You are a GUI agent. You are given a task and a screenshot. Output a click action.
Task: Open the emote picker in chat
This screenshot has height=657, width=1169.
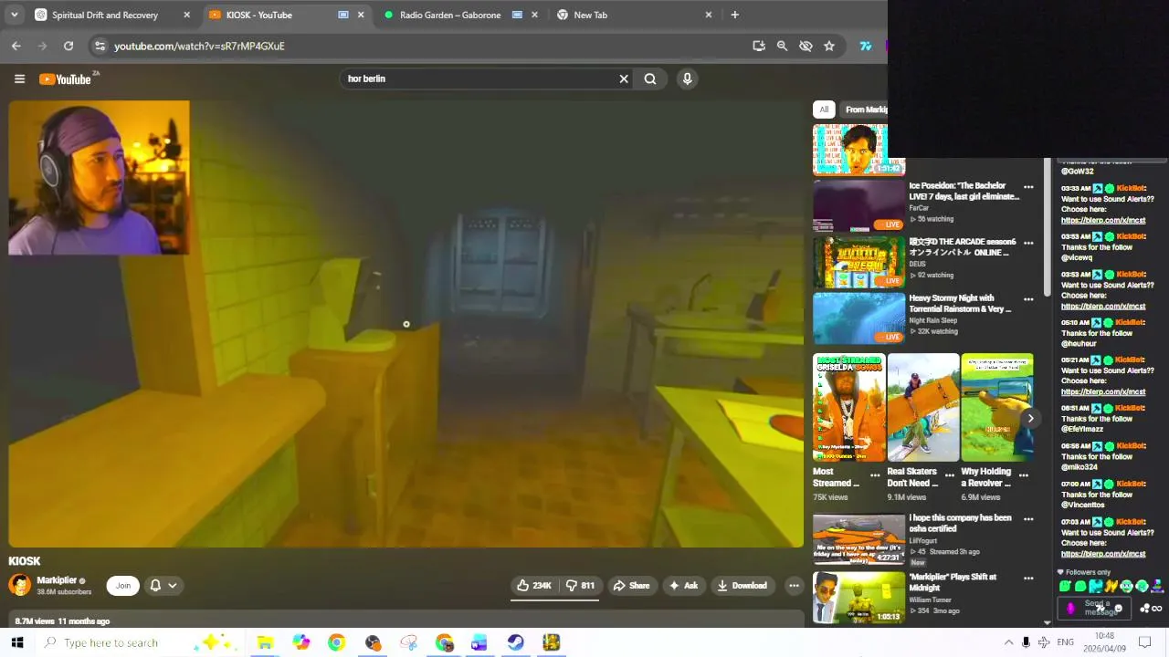click(x=1119, y=609)
